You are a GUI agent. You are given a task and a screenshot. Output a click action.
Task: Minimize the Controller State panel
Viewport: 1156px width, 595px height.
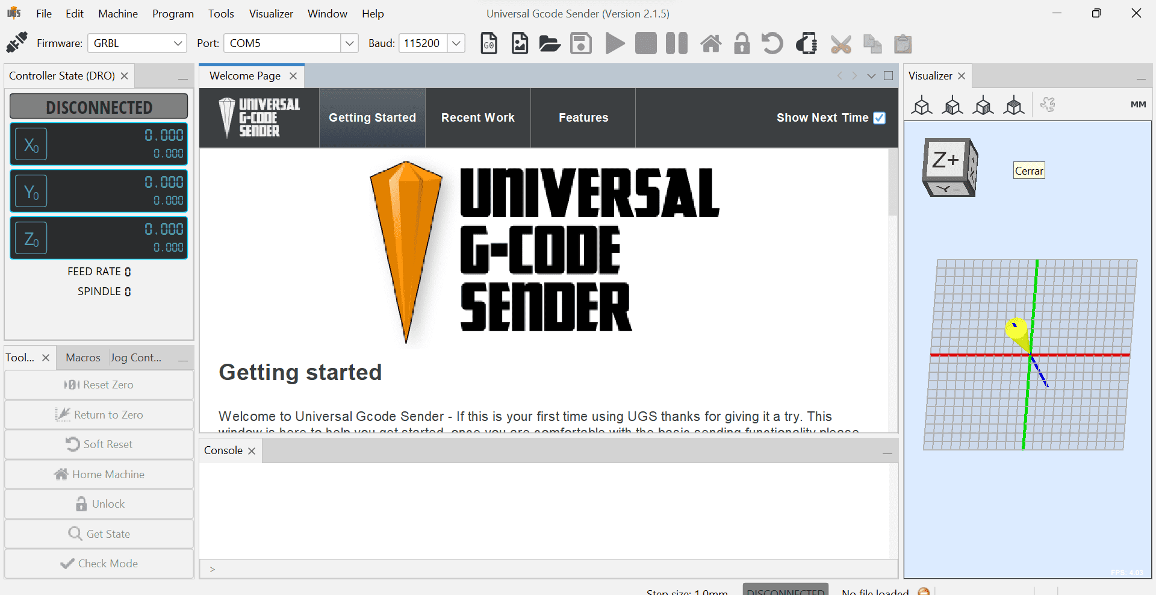[182, 78]
